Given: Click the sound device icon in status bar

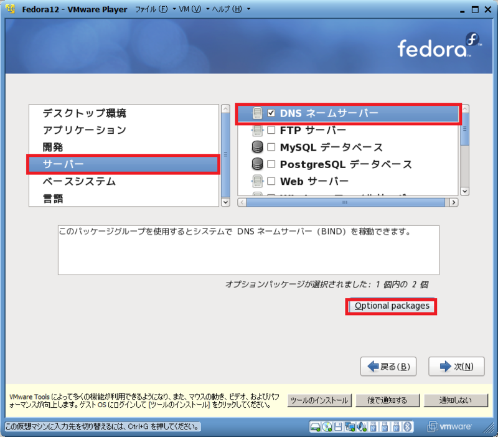Looking at the screenshot, I should point(362,428).
